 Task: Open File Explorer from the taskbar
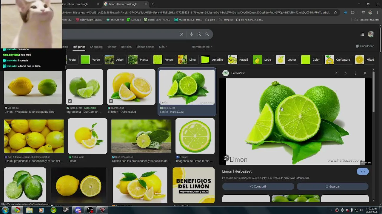tap(29, 210)
